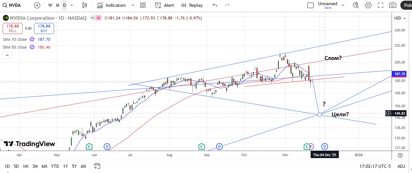
Task: Select the daily D timeframe
Action: 64,5
